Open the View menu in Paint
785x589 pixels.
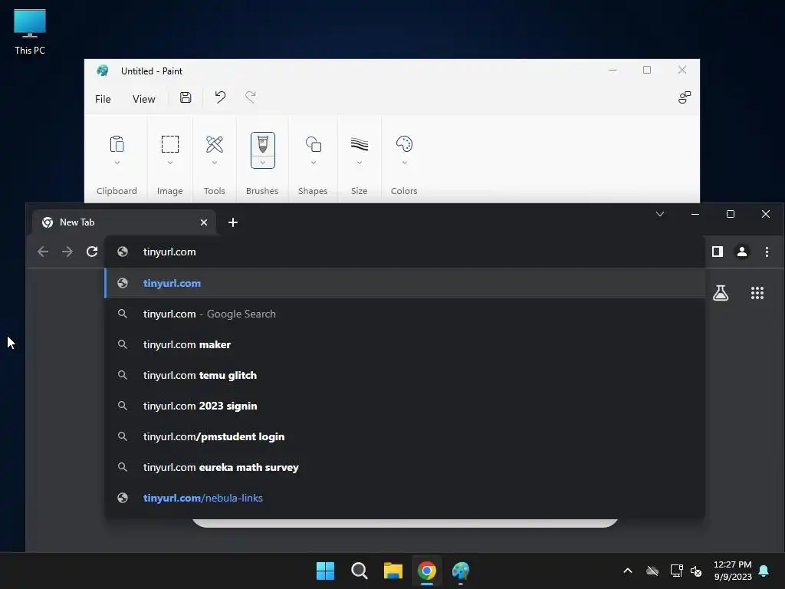(143, 99)
